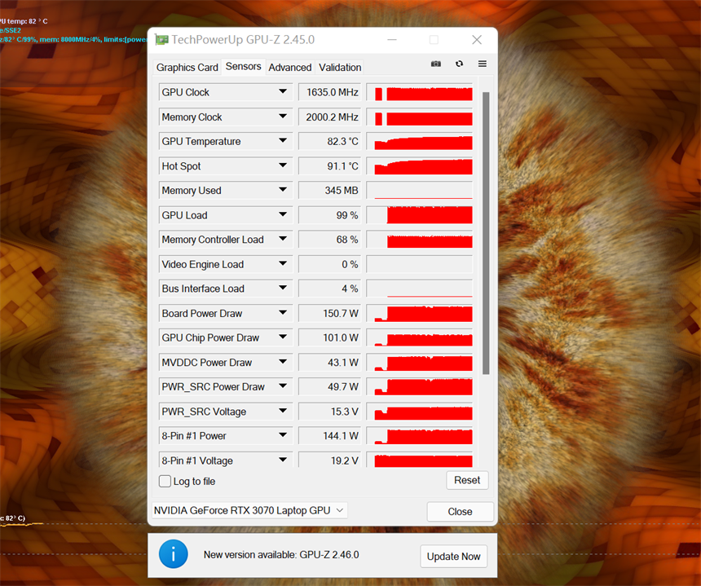Image resolution: width=701 pixels, height=586 pixels.
Task: Open the Bus Interface Load dropdown
Action: coord(283,289)
